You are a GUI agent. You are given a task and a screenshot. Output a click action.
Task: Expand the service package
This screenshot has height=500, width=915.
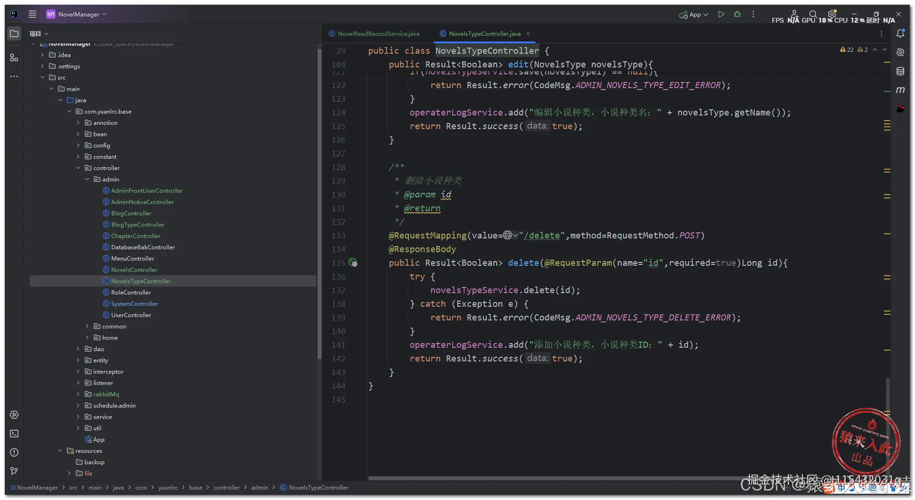click(78, 417)
